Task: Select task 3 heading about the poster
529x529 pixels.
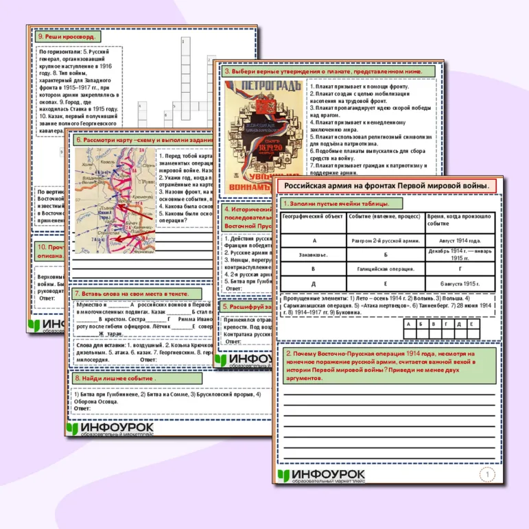Action: click(x=328, y=71)
